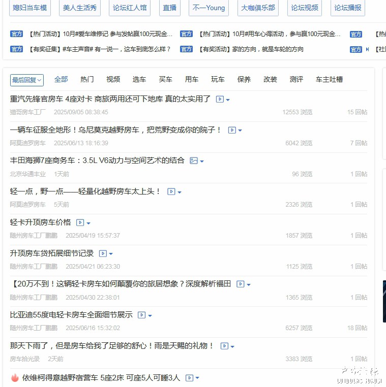The height and width of the screenshot is (387, 386).
Task: Click video icon beside 重汽先锋官房车 post
Action: click(220, 99)
